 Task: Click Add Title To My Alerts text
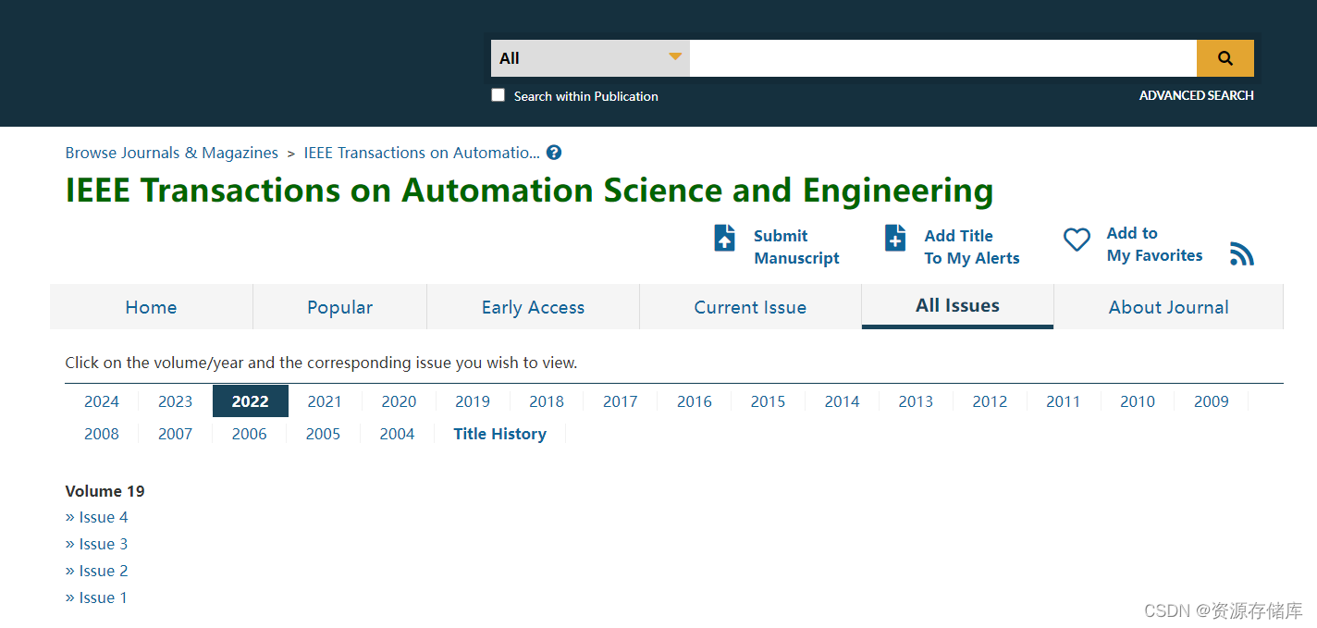click(x=972, y=247)
